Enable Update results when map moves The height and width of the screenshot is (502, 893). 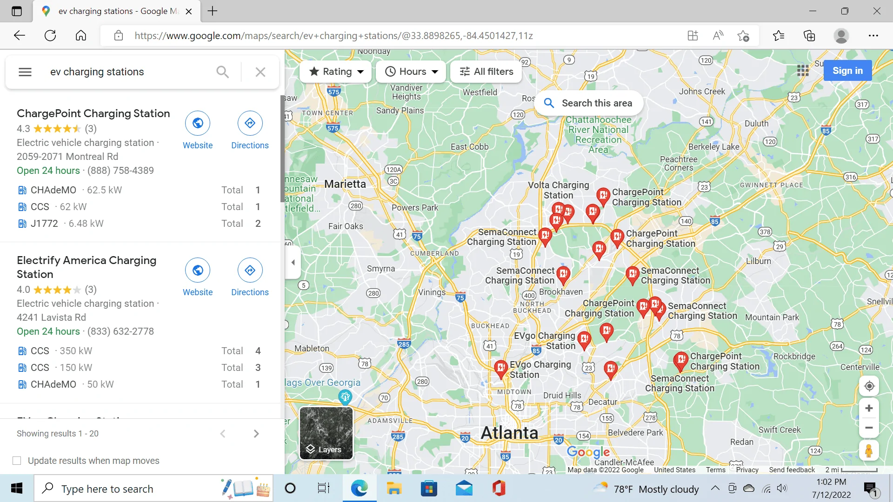pos(17,461)
